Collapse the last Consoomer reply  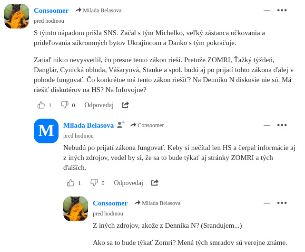point(267,203)
